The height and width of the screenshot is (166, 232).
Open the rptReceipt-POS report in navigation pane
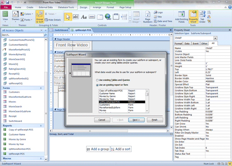17,154
